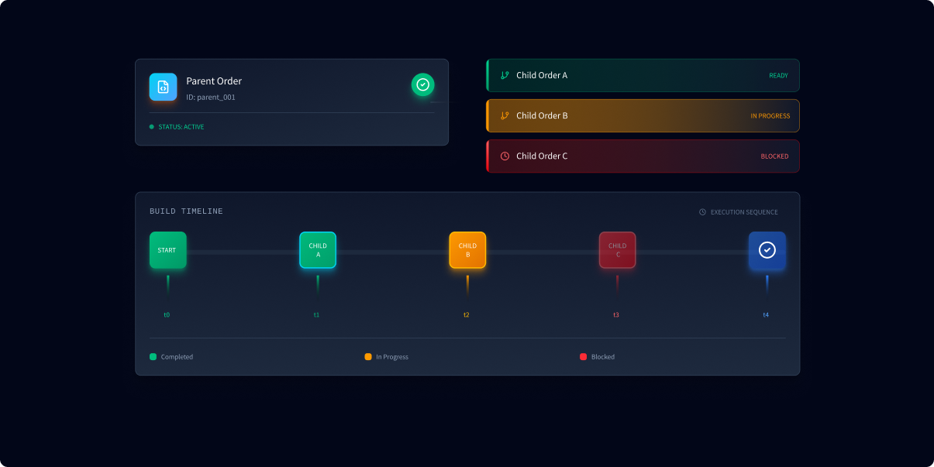Click the green Completed legend swatch
The height and width of the screenshot is (467, 934).
coord(153,357)
